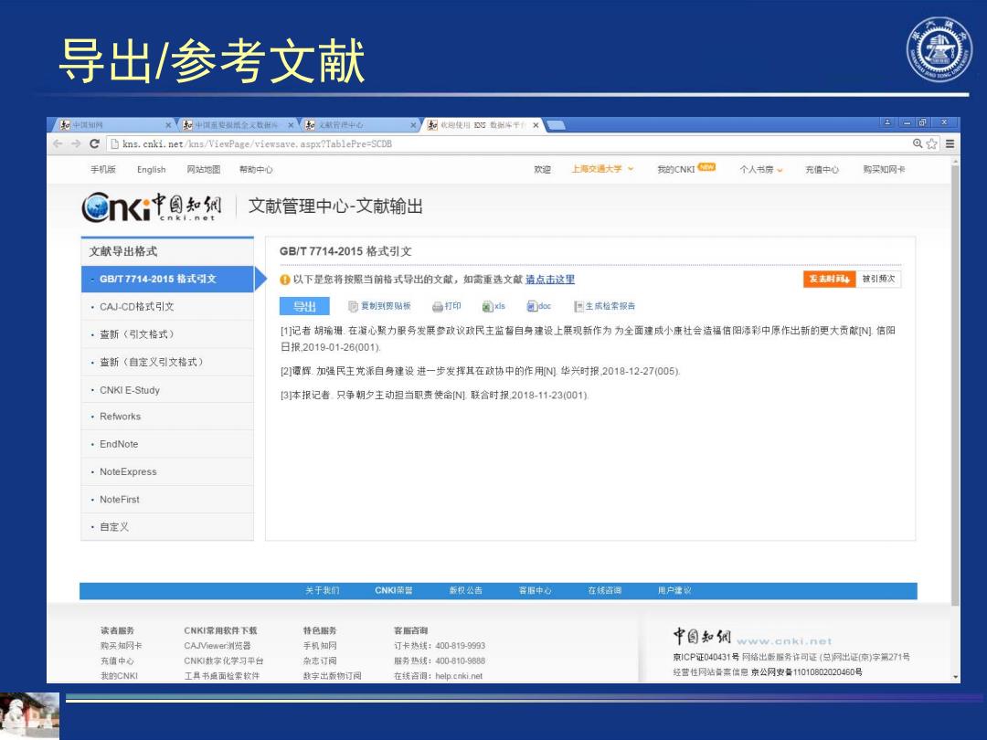Image resolution: width=987 pixels, height=740 pixels.
Task: Click the scrollbar down arrow
Action: pyautogui.click(x=956, y=678)
